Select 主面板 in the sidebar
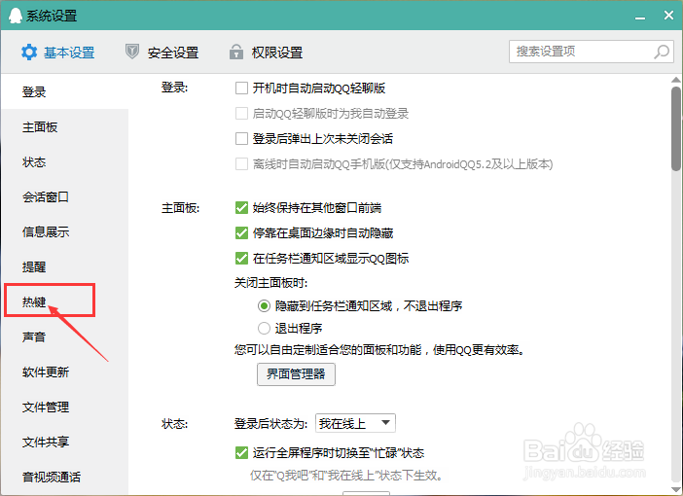 click(x=65, y=127)
